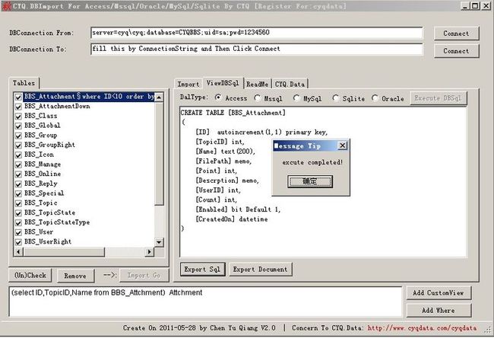Focus the DBConnection From input field
This screenshot has height=338, width=494.
(x=257, y=33)
